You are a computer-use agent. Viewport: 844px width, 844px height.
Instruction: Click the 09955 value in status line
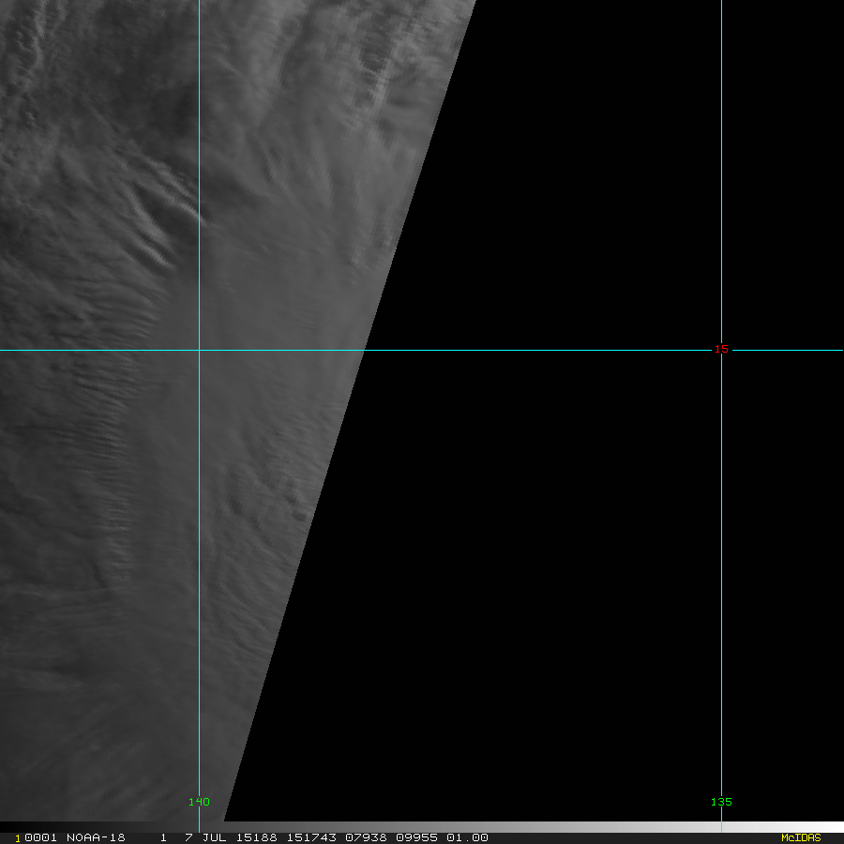point(416,837)
